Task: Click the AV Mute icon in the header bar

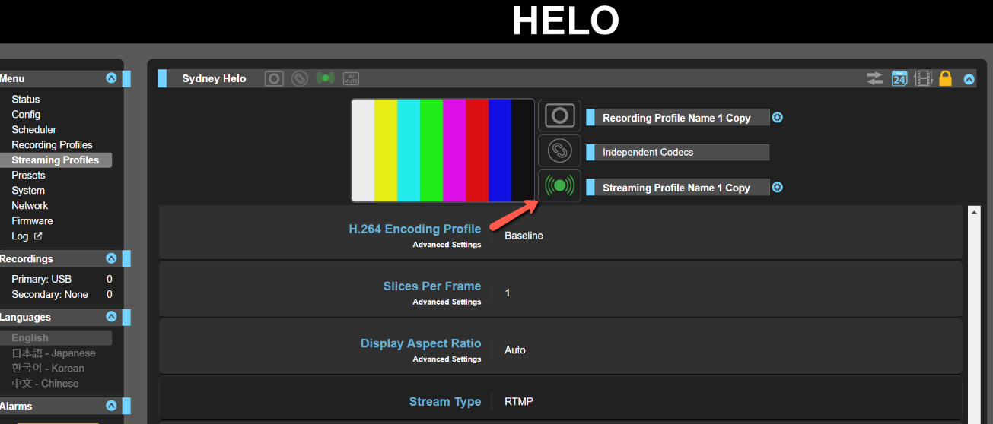Action: click(351, 78)
